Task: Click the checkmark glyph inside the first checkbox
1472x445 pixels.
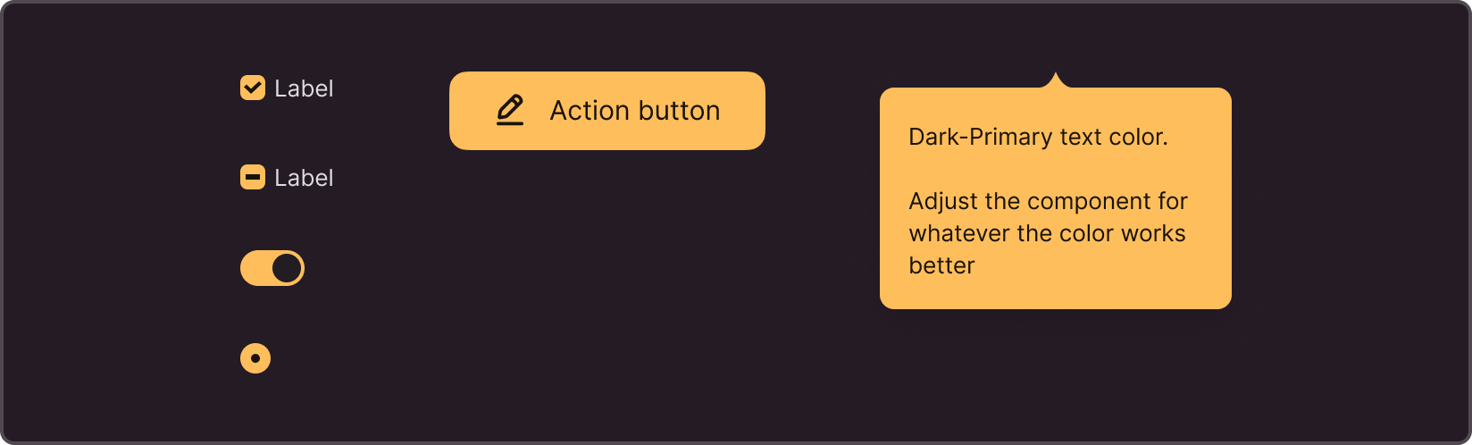Action: 253,88
